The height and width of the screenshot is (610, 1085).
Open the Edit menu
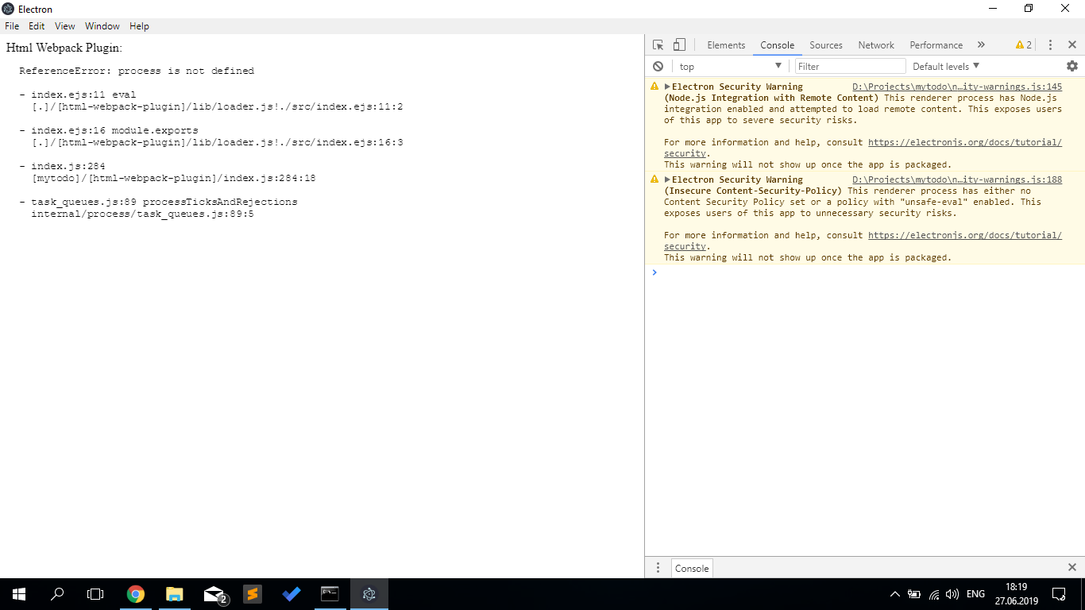[37, 26]
